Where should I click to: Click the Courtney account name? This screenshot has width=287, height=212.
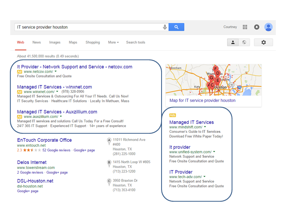230,27
